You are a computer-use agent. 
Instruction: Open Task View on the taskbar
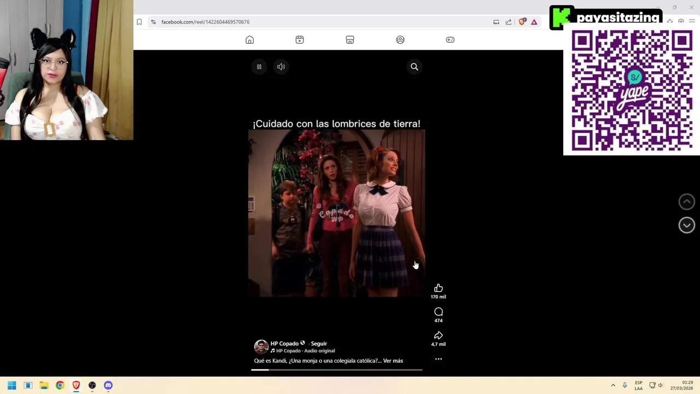pos(28,385)
